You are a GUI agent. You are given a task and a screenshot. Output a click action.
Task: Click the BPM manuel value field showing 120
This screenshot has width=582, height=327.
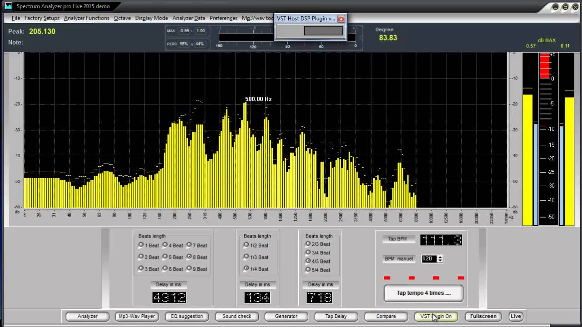click(x=429, y=259)
